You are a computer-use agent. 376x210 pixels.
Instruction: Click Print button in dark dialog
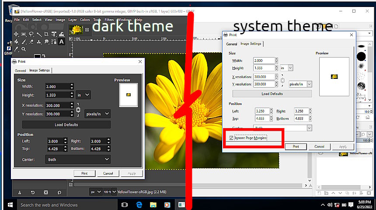click(84, 173)
